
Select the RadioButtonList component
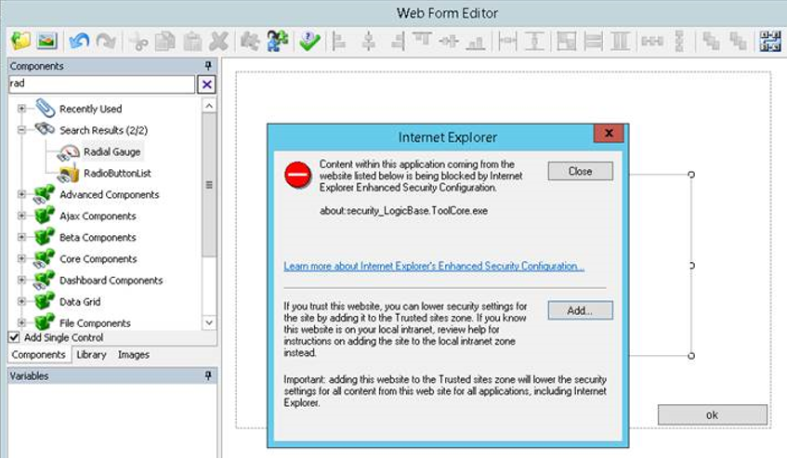coord(117,173)
